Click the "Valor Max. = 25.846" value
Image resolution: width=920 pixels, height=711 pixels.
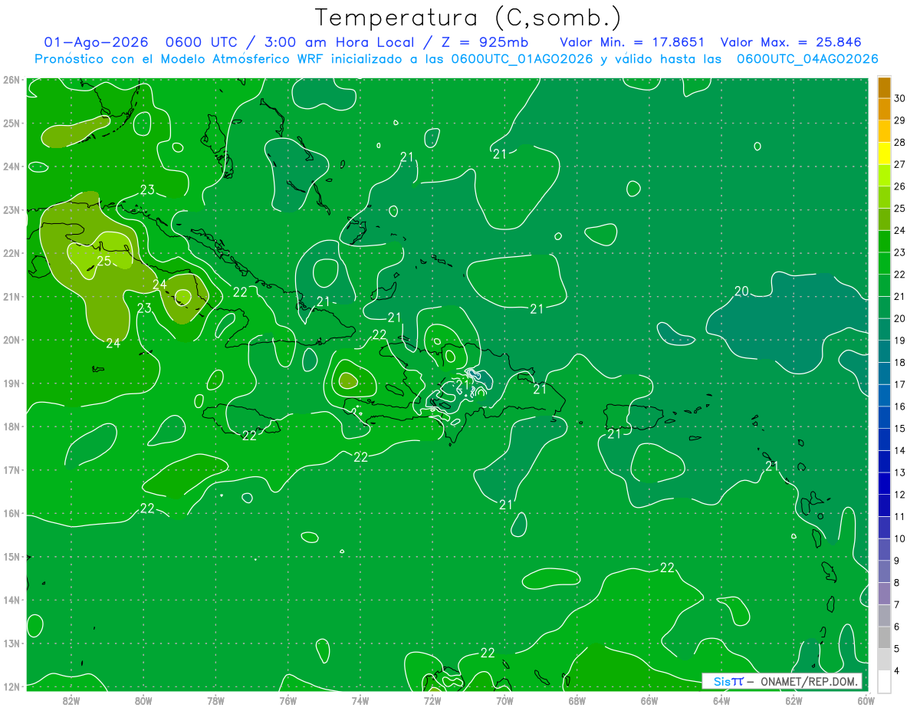point(792,42)
